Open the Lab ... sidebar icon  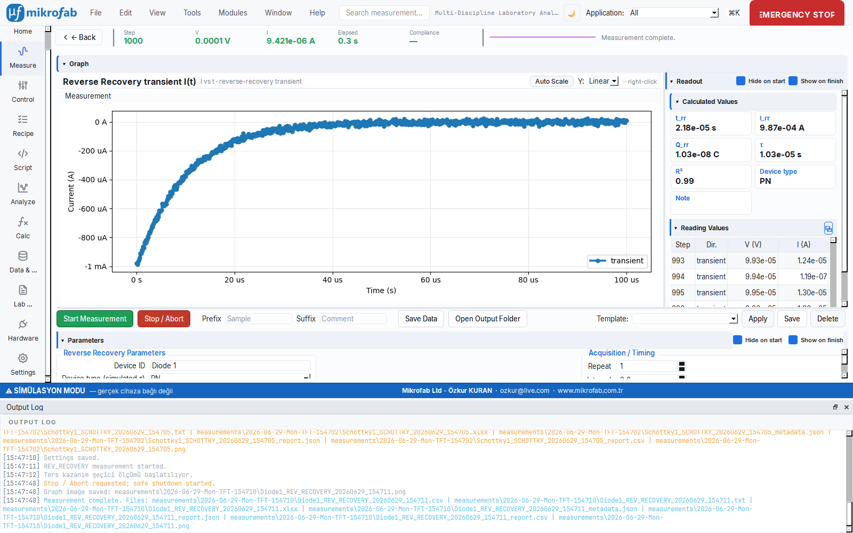click(x=23, y=297)
